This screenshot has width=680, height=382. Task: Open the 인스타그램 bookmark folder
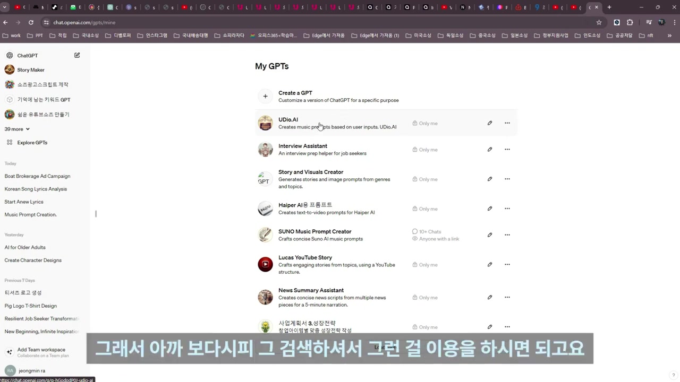click(152, 36)
